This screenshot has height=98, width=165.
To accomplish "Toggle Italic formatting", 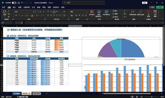I will pyautogui.click(x=19, y=16).
